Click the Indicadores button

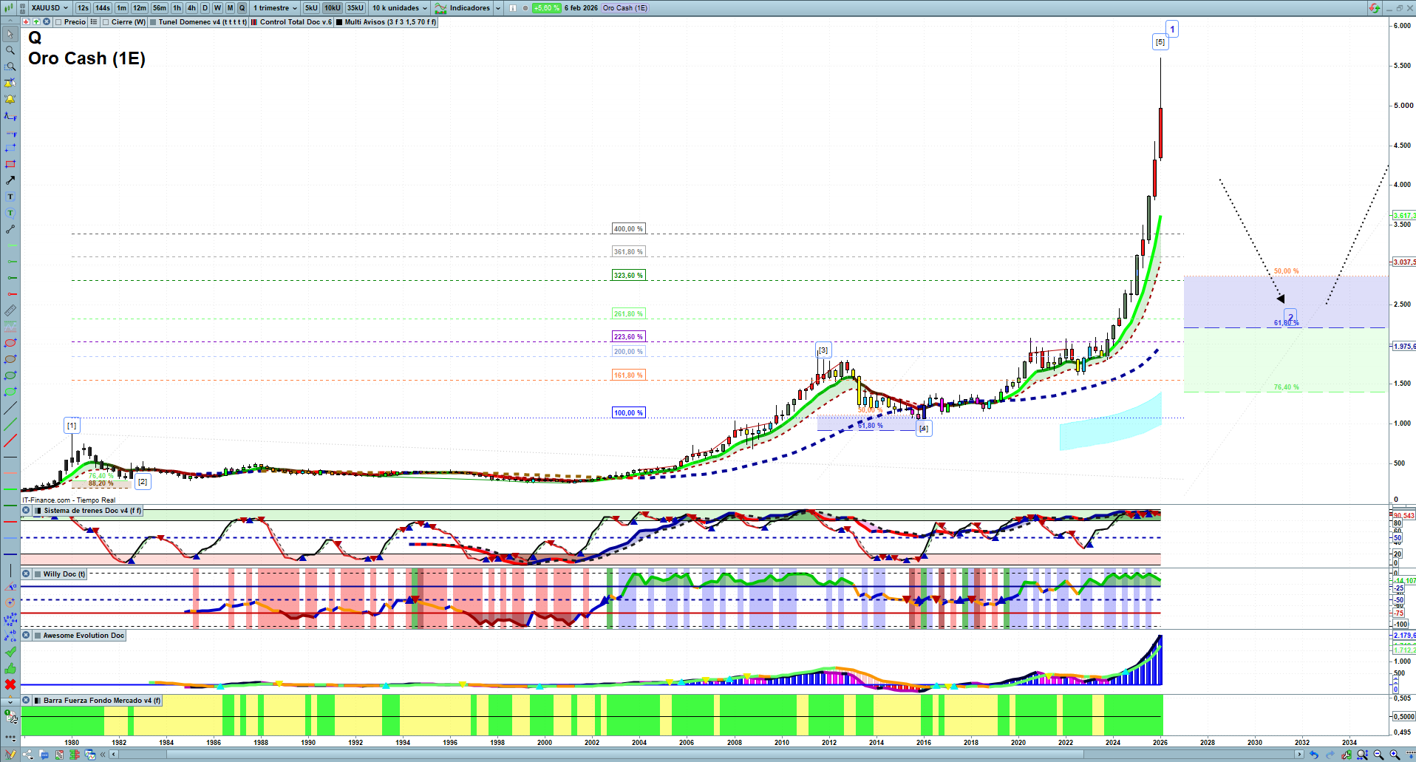click(469, 8)
